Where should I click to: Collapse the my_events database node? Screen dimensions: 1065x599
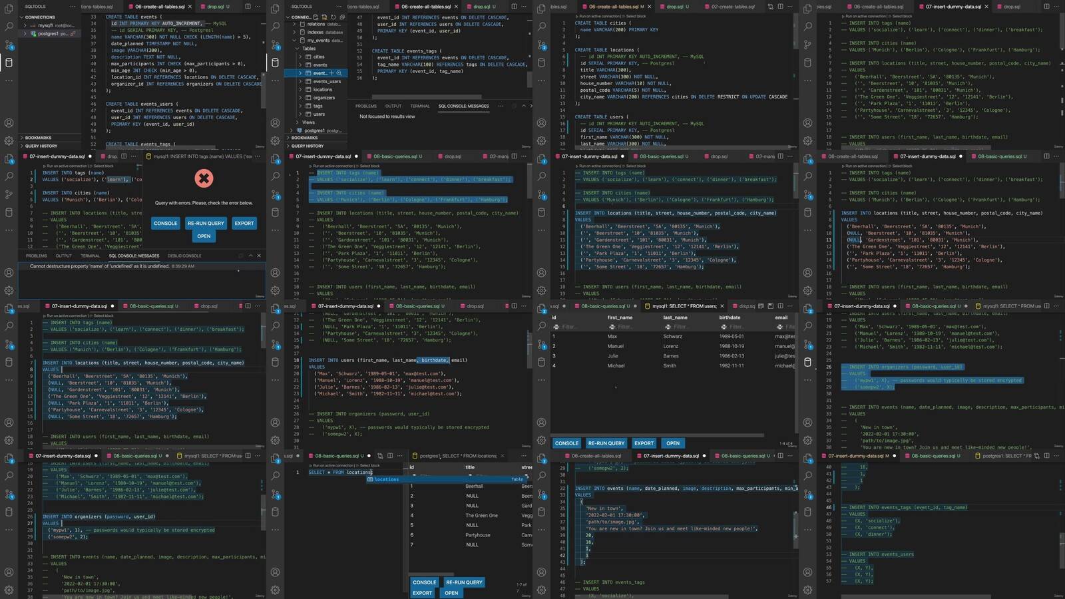tap(294, 40)
